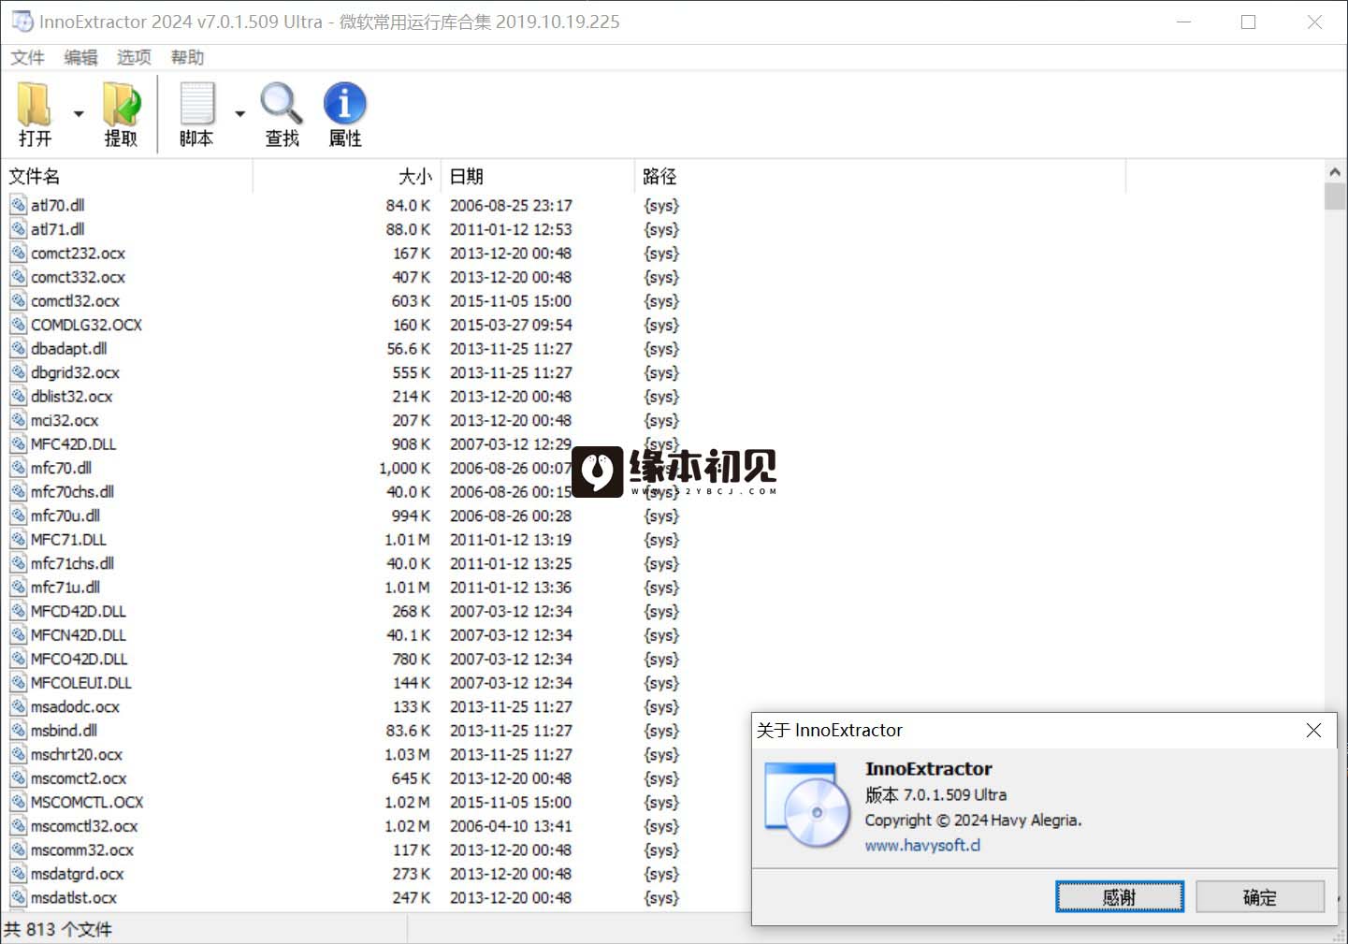Select the mfc71u.dll file icon
This screenshot has width=1348, height=944.
(19, 586)
